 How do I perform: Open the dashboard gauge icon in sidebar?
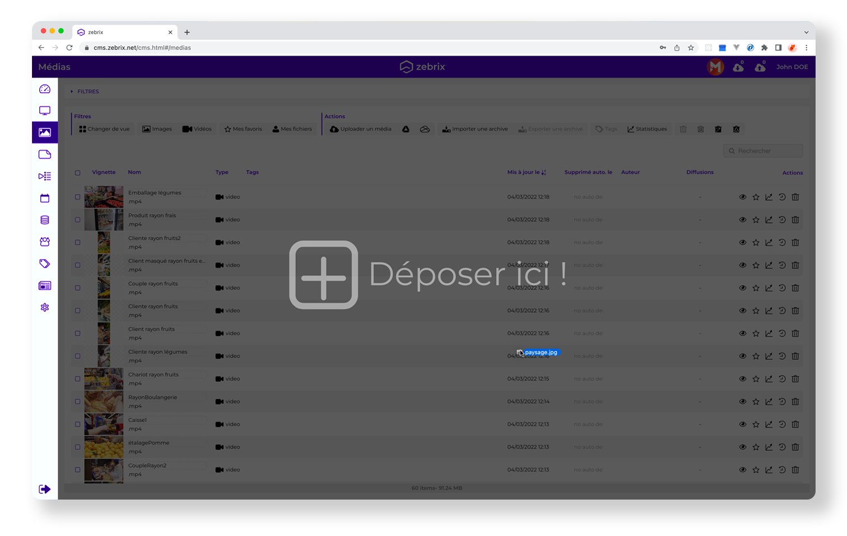tap(45, 89)
